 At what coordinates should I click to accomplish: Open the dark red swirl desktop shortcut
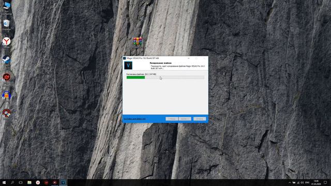7,77
